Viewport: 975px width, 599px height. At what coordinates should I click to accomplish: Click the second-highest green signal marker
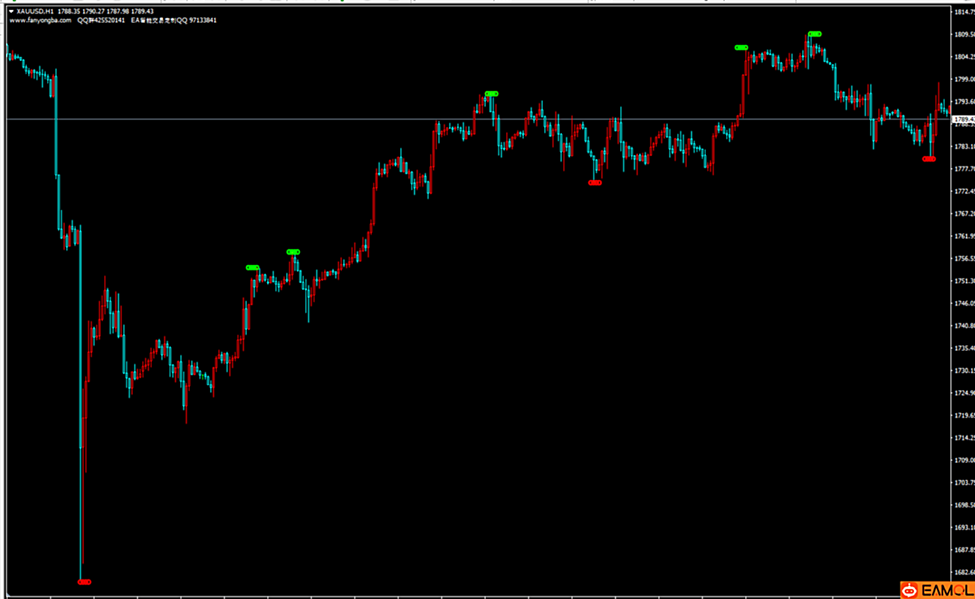741,48
